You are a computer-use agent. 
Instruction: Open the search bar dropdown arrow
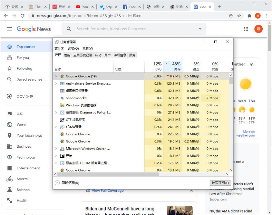pos(200,29)
